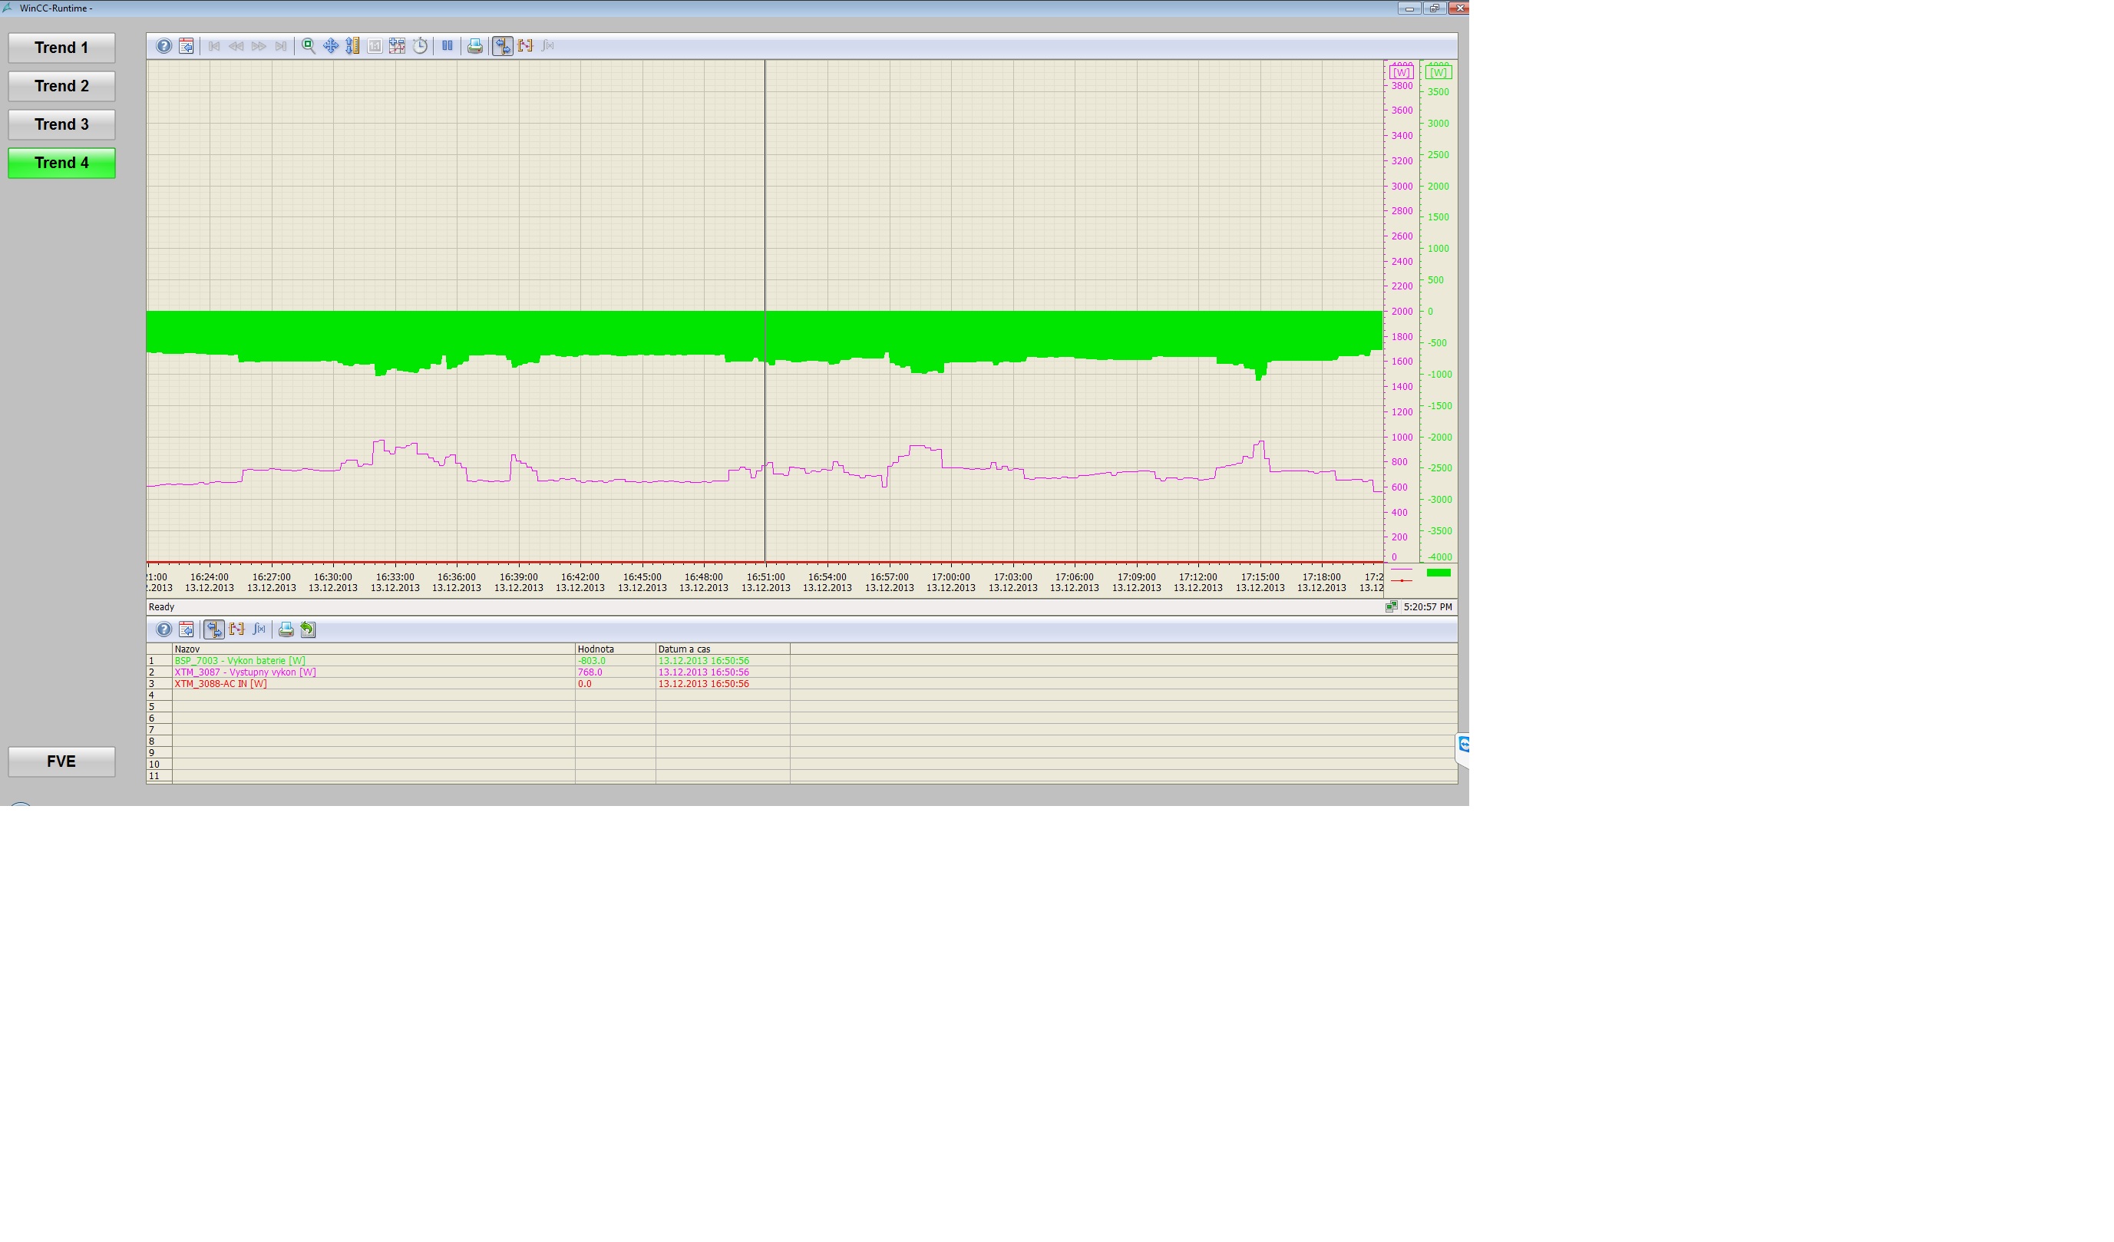Open the select time range clock icon
2114x1242 pixels.
click(x=419, y=46)
